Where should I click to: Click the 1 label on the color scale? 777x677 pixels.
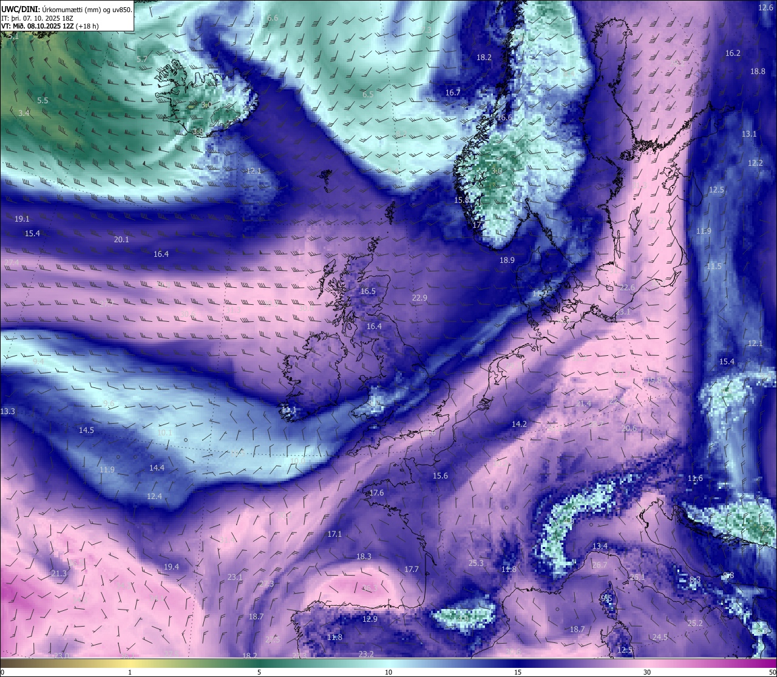[130, 672]
